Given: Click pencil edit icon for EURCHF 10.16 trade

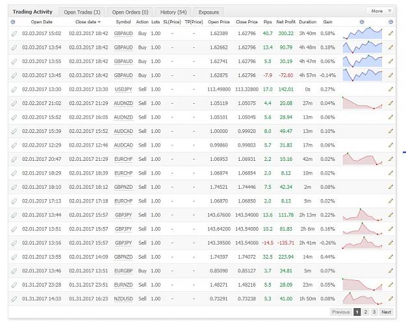Looking at the screenshot, I should click(x=390, y=159).
